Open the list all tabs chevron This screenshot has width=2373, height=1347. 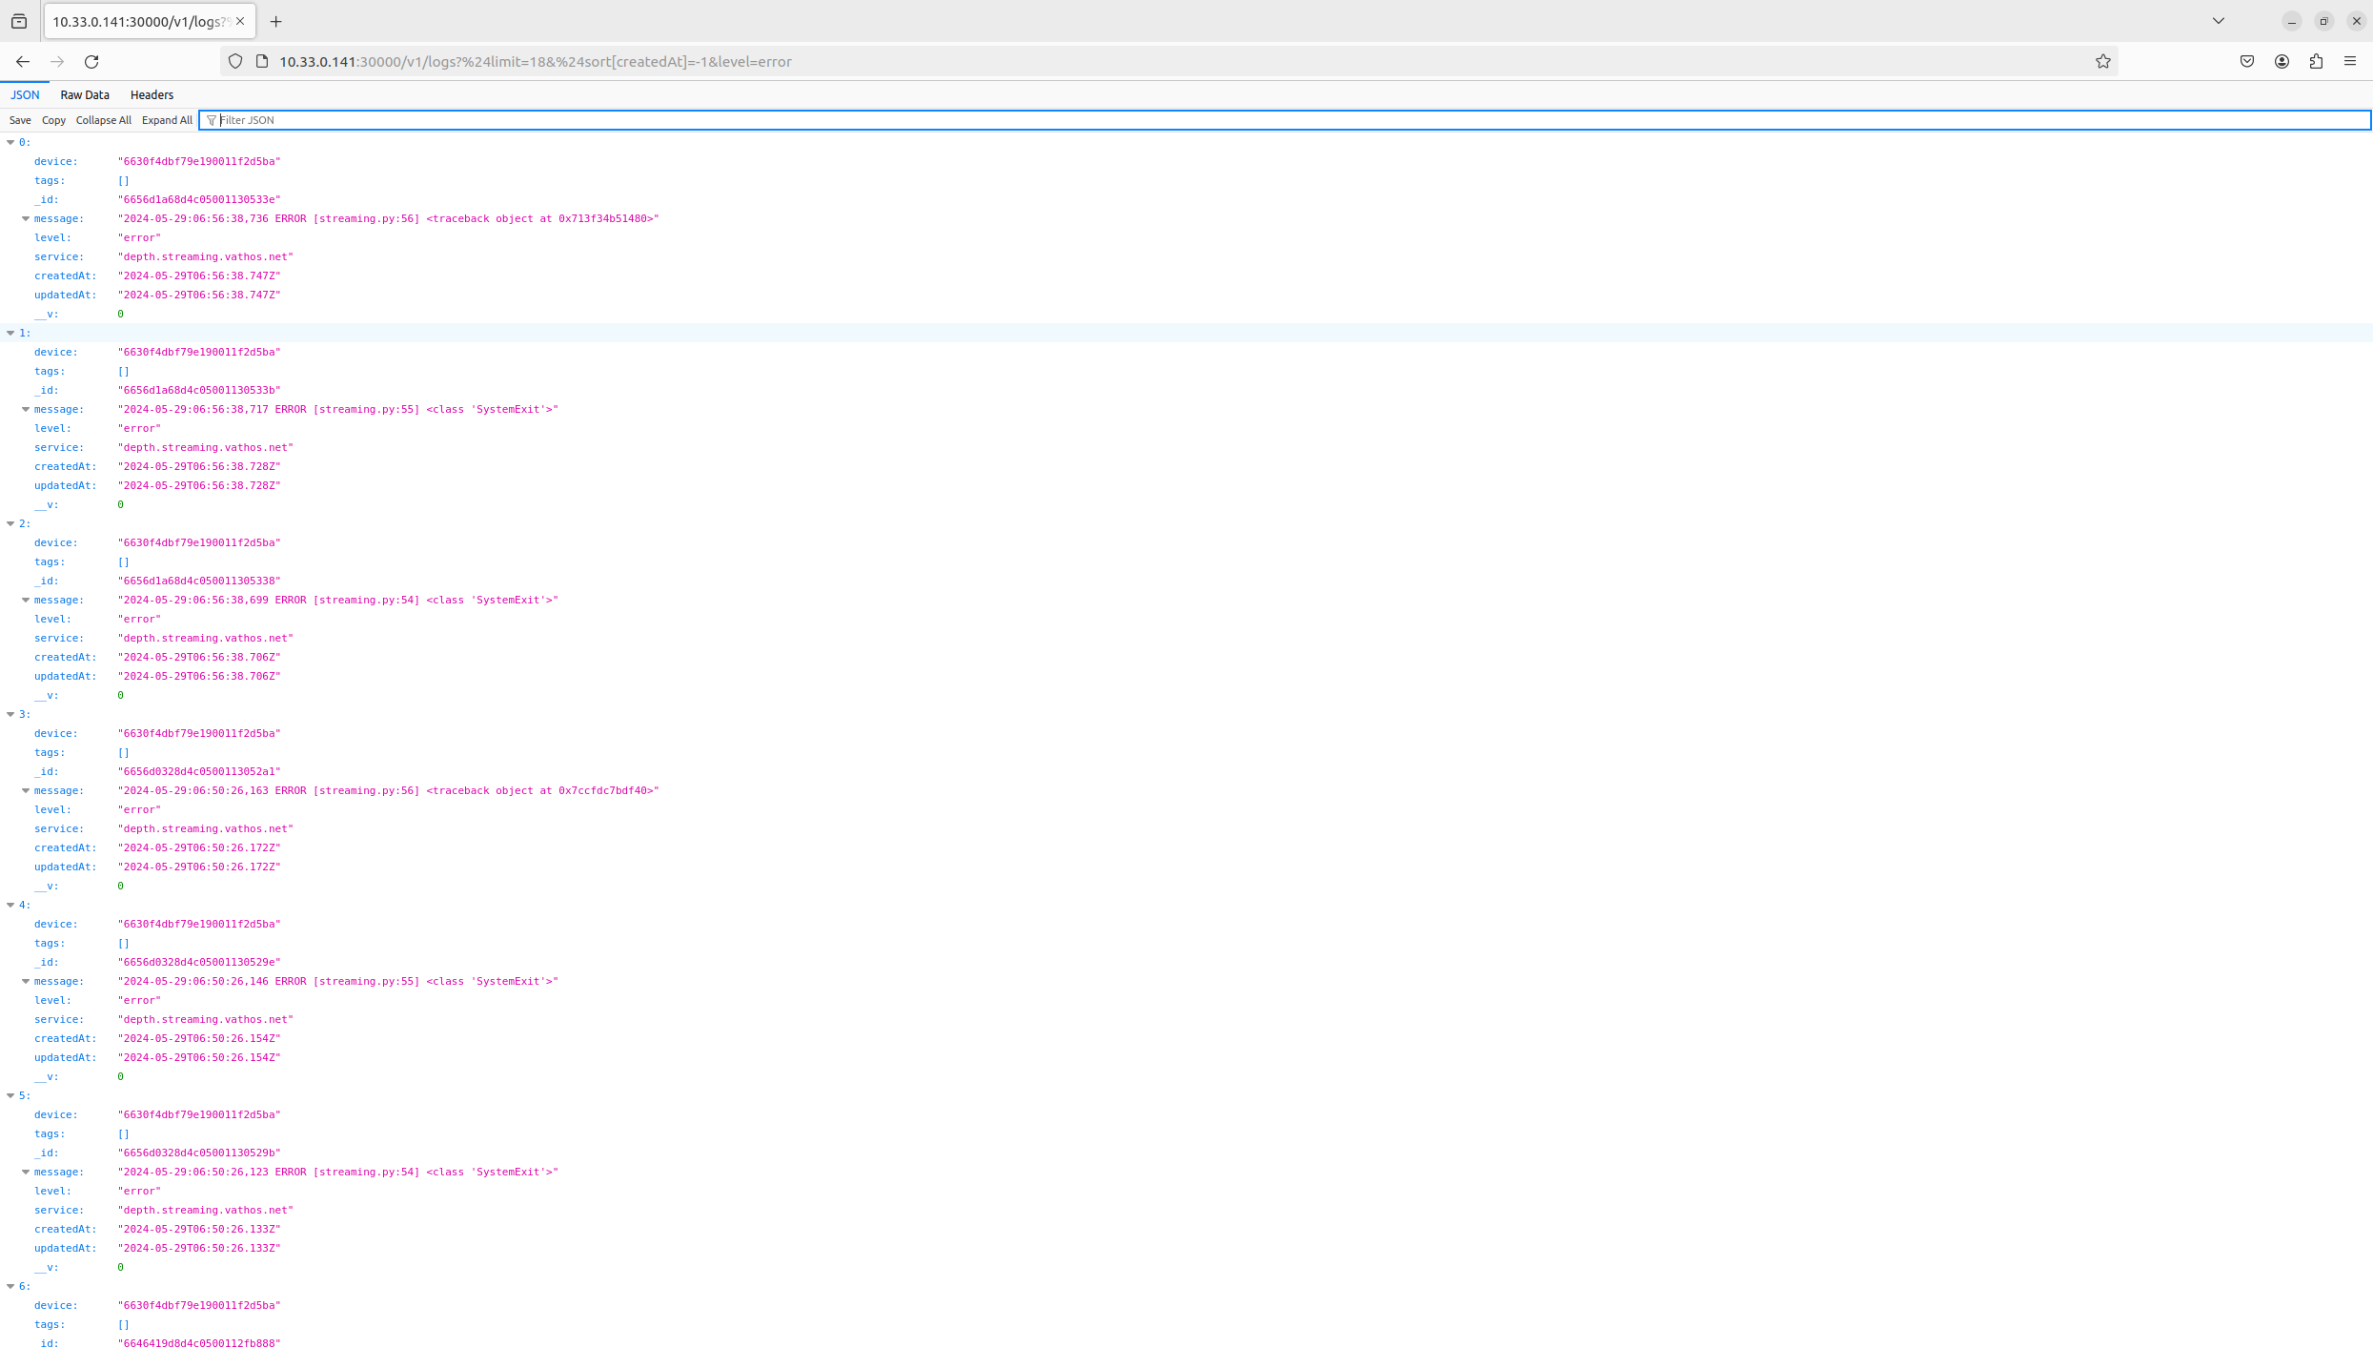(2219, 21)
